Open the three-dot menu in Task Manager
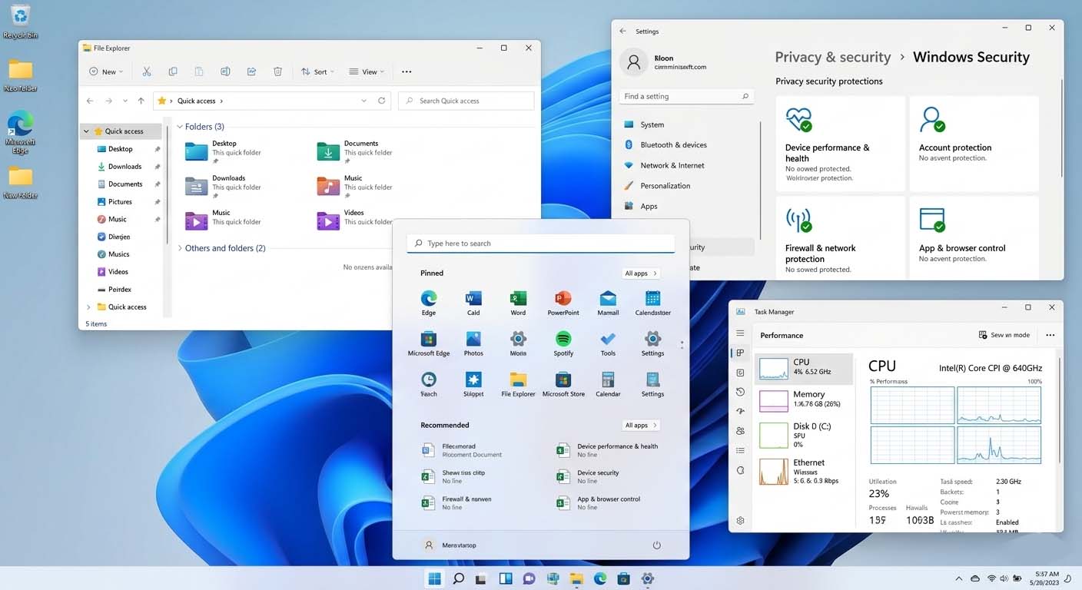 pos(1050,335)
